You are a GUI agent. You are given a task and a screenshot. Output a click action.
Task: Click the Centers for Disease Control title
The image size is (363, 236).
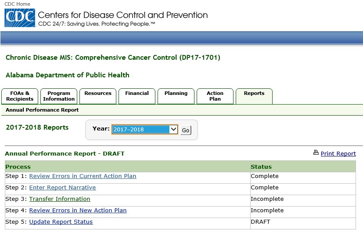pyautogui.click(x=123, y=15)
